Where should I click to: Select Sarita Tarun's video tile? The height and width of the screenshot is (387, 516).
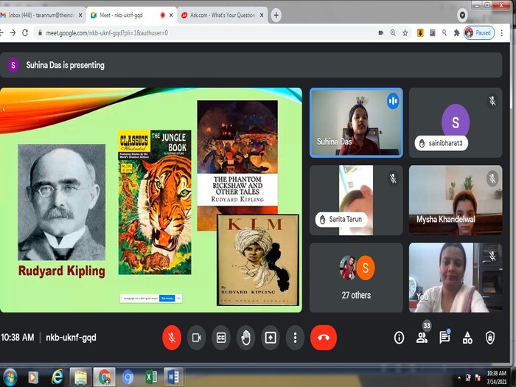pyautogui.click(x=356, y=200)
